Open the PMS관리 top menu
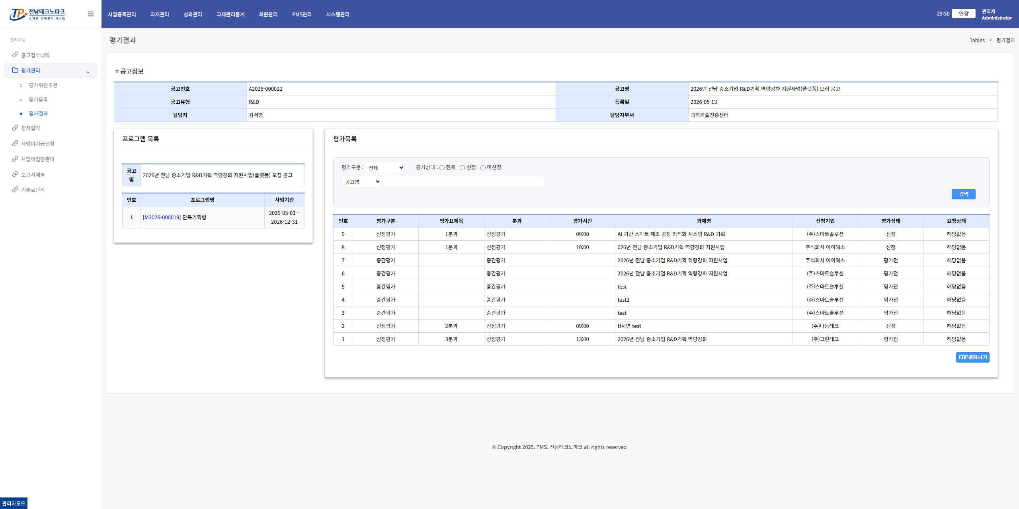Image resolution: width=1019 pixels, height=509 pixels. tap(302, 14)
